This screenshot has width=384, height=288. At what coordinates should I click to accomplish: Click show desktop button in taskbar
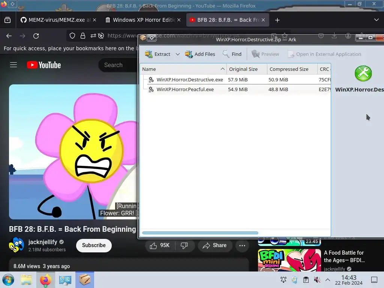click(x=374, y=280)
